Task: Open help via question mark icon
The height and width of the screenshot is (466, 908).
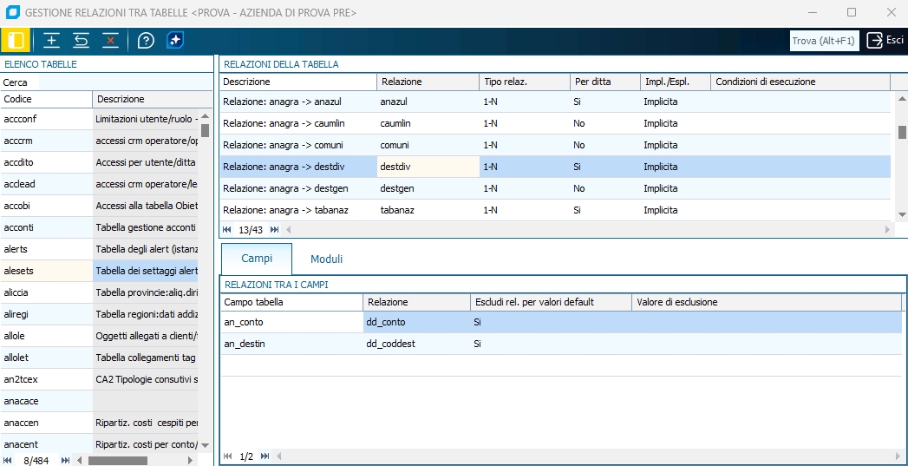Action: point(146,41)
